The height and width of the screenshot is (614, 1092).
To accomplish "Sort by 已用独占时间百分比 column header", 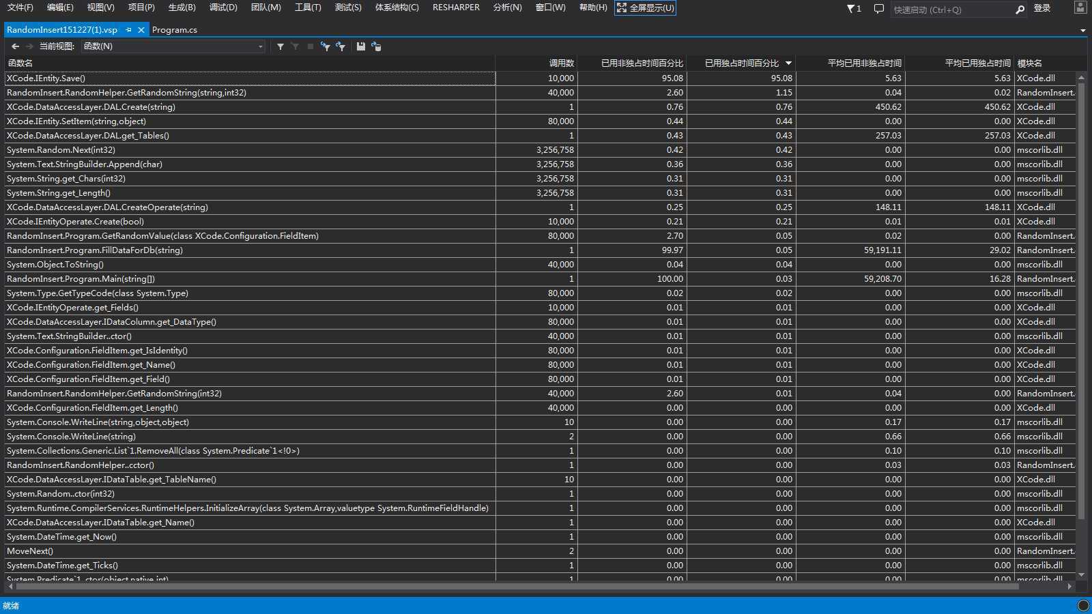I will coord(741,63).
